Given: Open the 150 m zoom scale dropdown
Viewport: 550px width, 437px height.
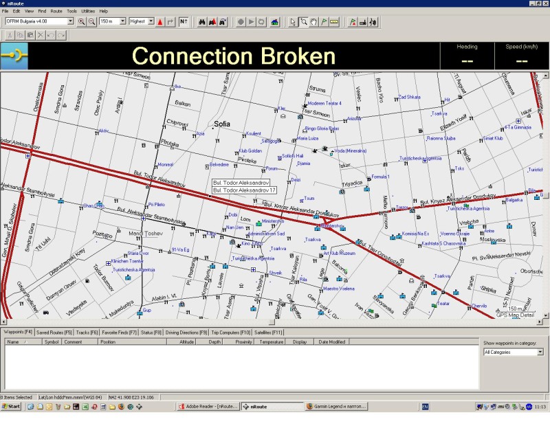Looking at the screenshot, I should [x=123, y=21].
